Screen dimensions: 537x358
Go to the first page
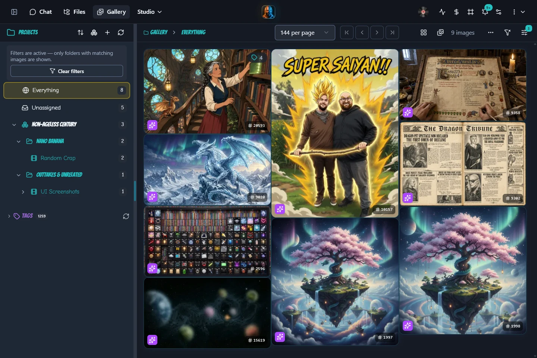347,32
